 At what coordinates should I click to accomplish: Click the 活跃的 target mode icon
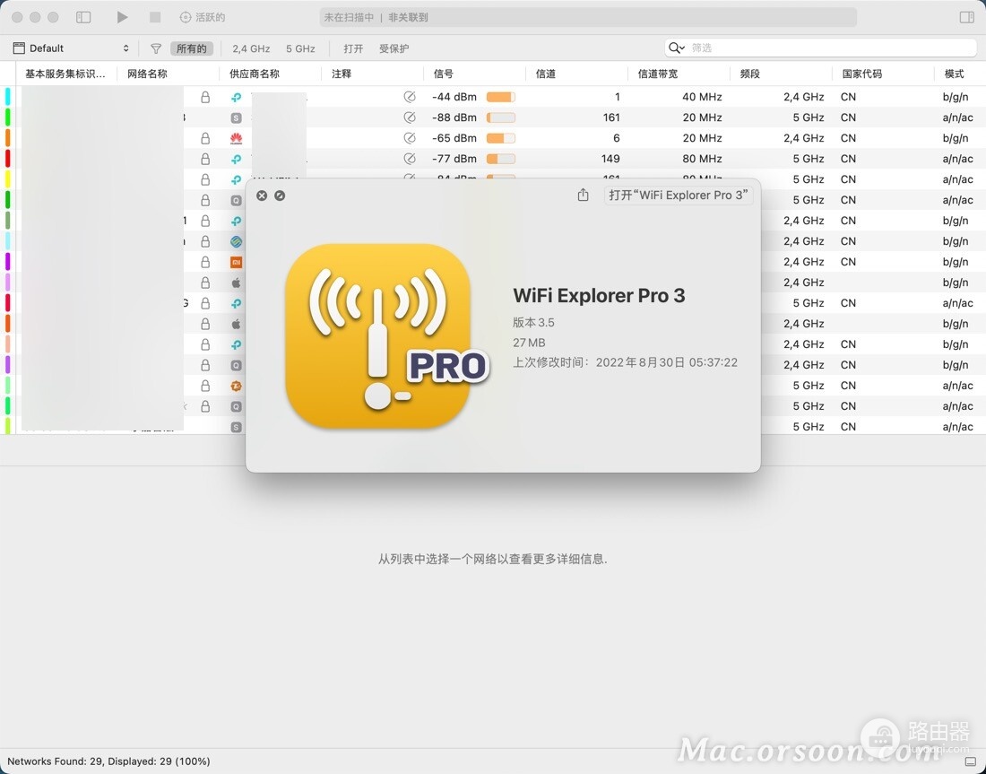pos(185,17)
